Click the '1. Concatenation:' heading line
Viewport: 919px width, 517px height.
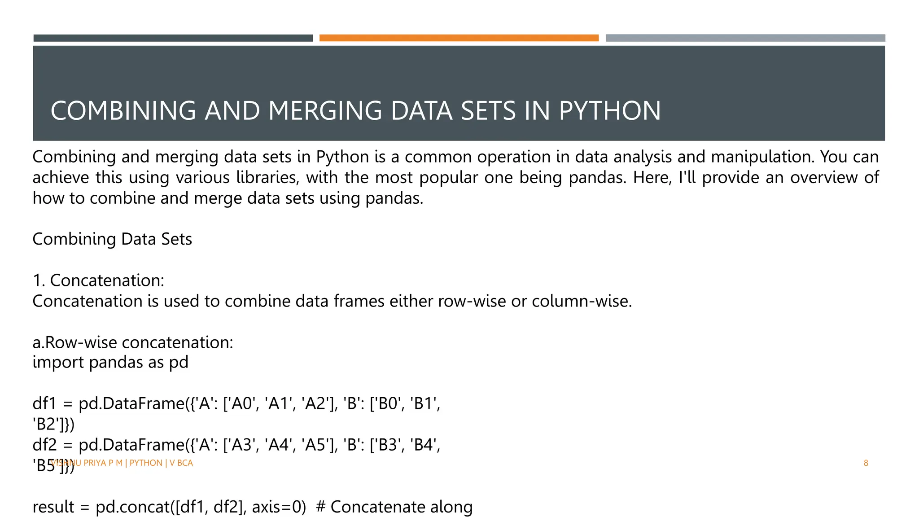(x=98, y=280)
